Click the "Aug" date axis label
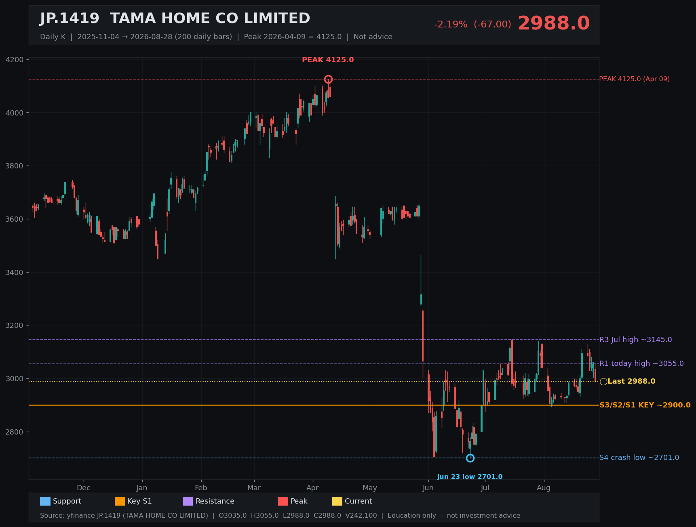This screenshot has height=527, width=696. point(544,488)
